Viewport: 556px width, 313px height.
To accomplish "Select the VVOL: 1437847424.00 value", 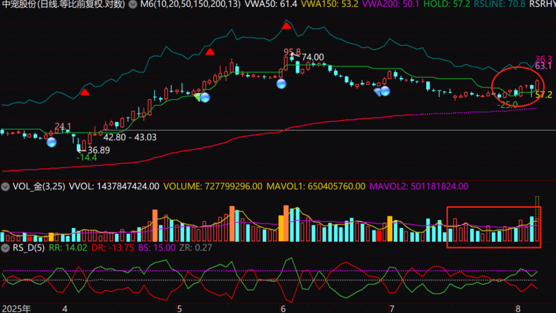I will [114, 187].
